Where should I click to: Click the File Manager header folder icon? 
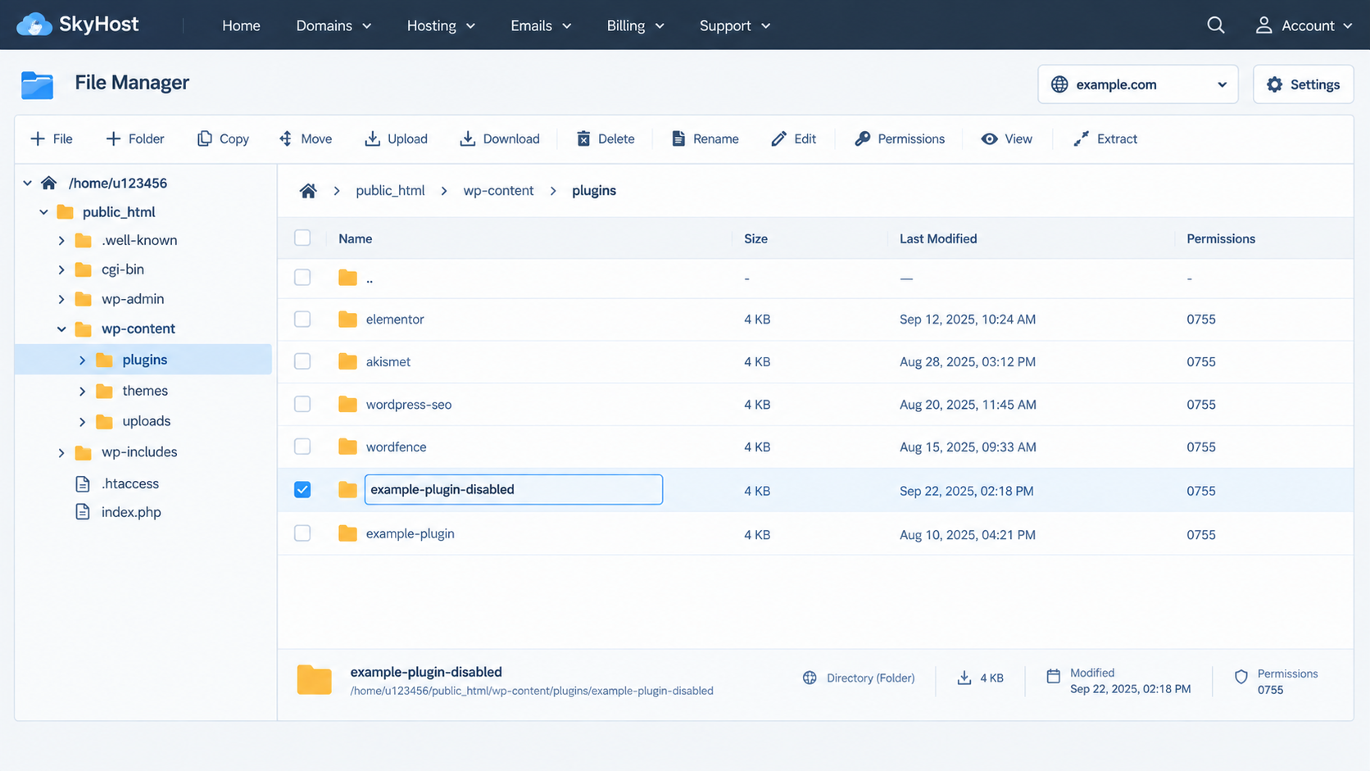[x=37, y=84]
